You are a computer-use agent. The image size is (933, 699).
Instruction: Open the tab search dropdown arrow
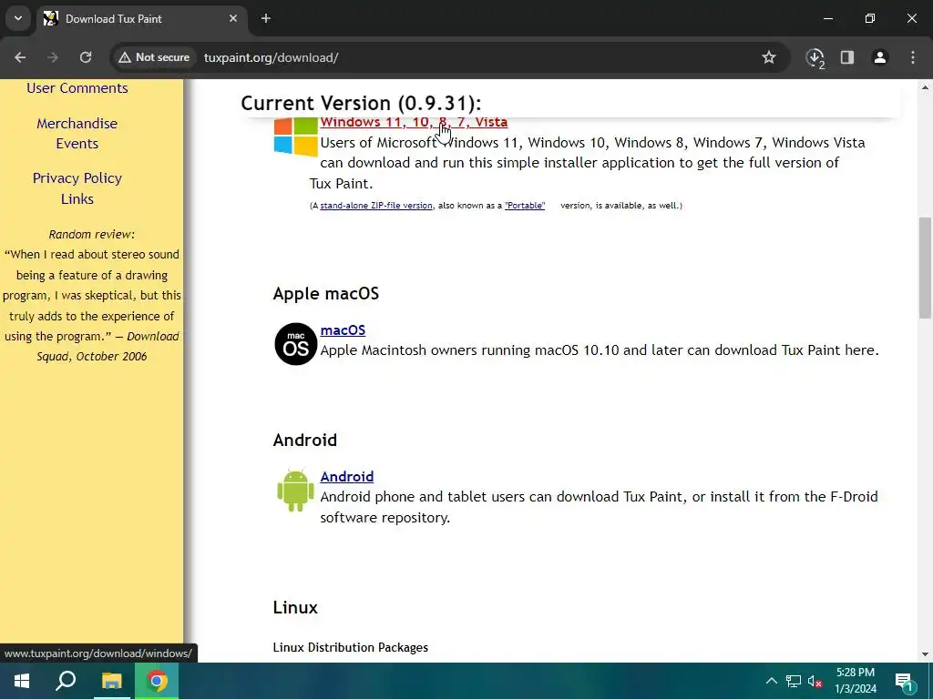[x=18, y=18]
